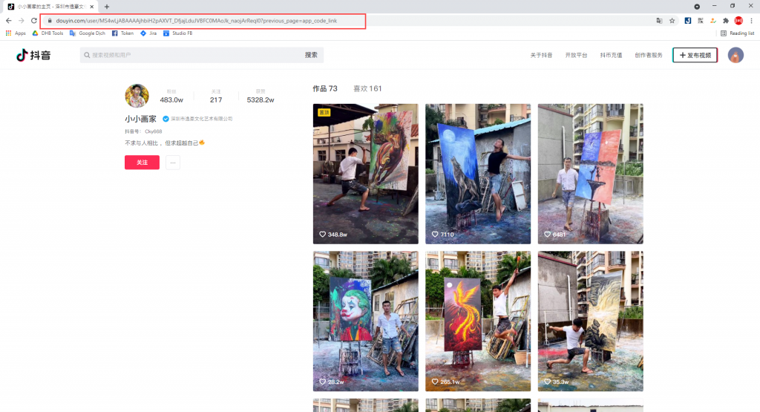
Task: Reload the page with the refresh icon
Action: [34, 21]
